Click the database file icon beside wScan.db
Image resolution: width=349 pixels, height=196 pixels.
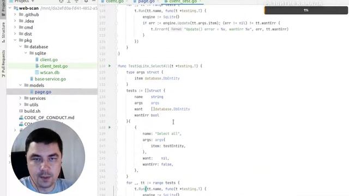[x=37, y=72]
